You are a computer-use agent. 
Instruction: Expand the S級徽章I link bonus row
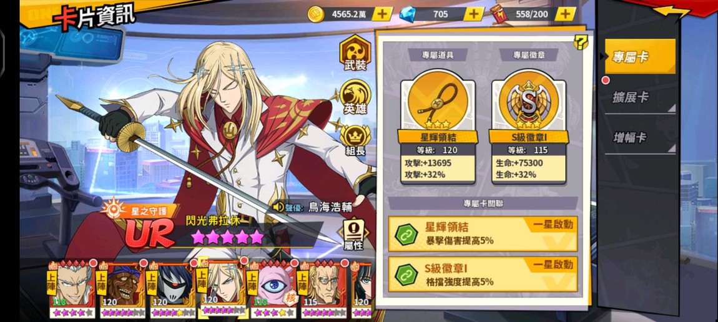483,275
